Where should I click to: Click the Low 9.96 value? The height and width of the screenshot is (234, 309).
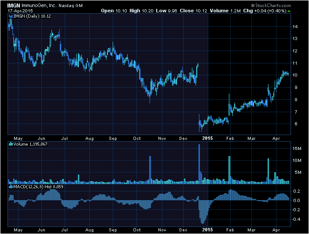166,11
